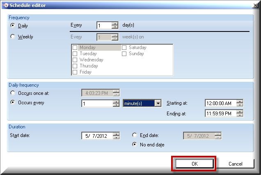Click the Occurs every interval field
Image resolution: width=261 pixels, height=175 pixels.
click(x=97, y=103)
